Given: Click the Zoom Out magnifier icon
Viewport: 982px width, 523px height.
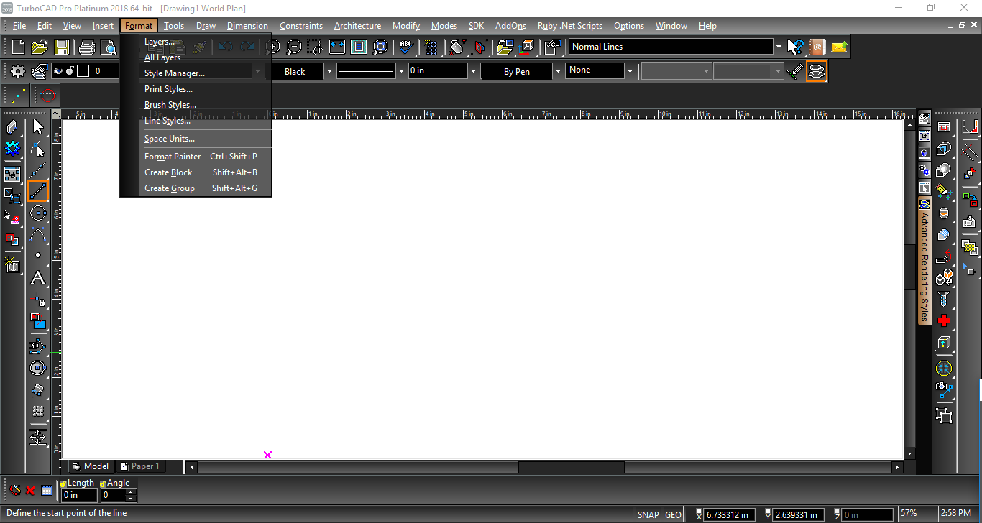Looking at the screenshot, I should coord(294,47).
